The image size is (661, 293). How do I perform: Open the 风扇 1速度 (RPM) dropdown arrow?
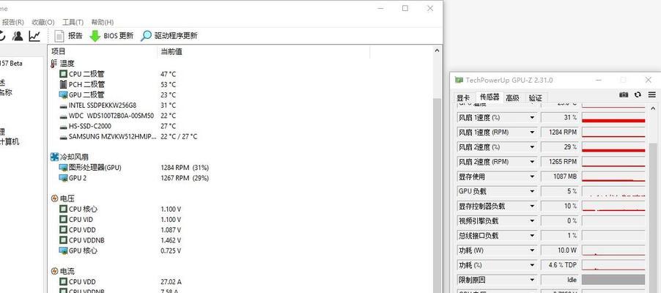click(x=532, y=133)
